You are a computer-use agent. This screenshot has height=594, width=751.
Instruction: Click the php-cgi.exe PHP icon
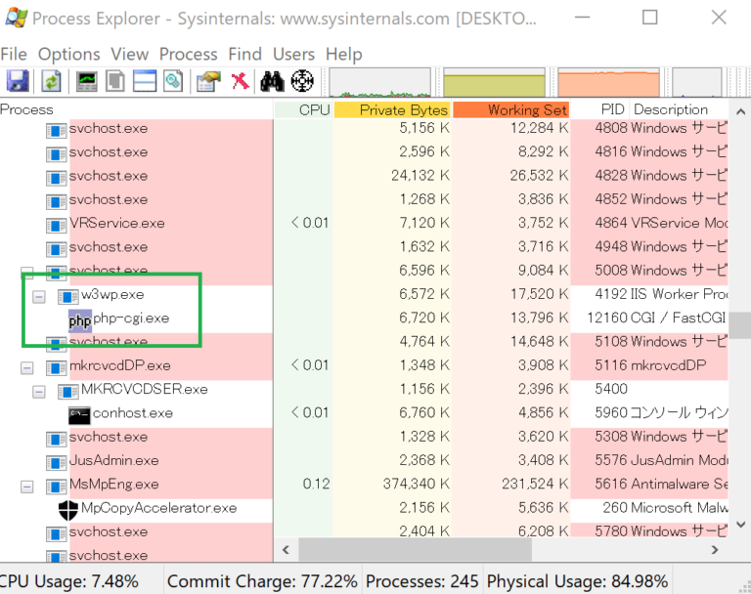[79, 319]
